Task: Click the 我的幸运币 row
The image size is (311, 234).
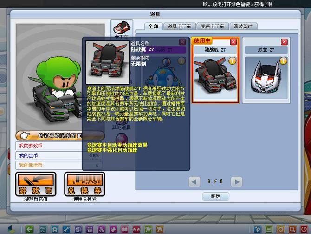Action: (x=58, y=165)
